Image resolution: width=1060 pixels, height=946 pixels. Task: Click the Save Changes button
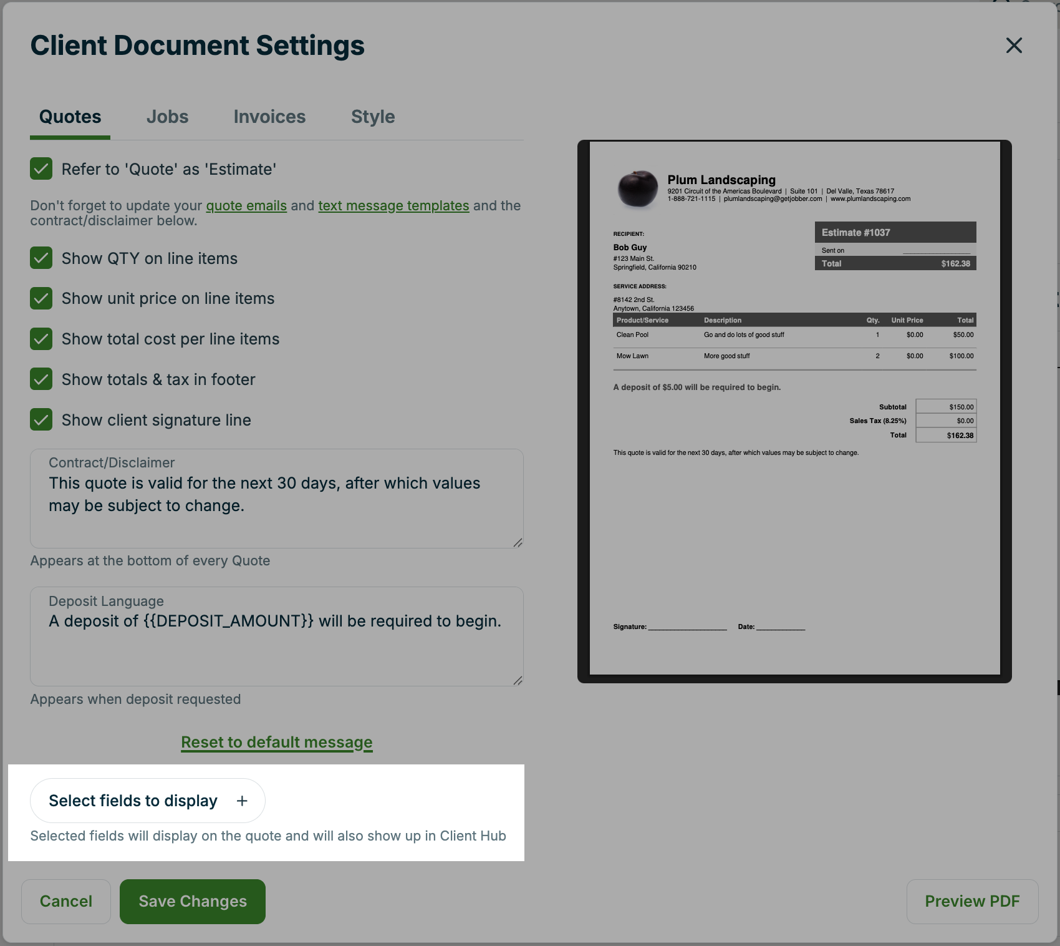[192, 901]
